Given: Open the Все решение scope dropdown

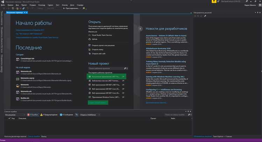Looking at the screenshot, I should tap(14, 114).
